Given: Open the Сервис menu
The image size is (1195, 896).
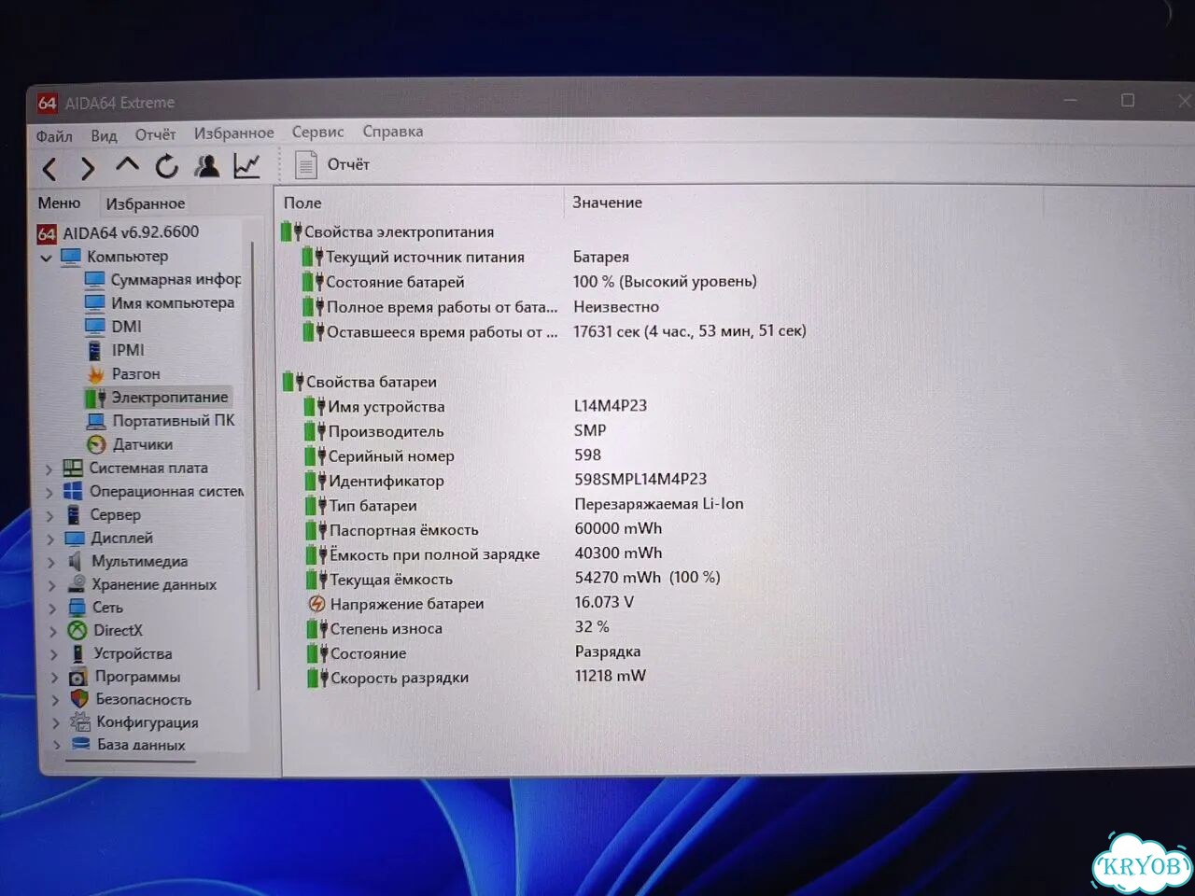Looking at the screenshot, I should click(317, 133).
